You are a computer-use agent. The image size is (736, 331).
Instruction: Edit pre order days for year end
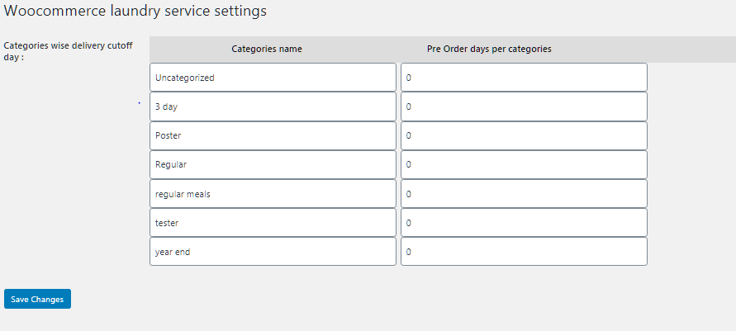tap(524, 252)
